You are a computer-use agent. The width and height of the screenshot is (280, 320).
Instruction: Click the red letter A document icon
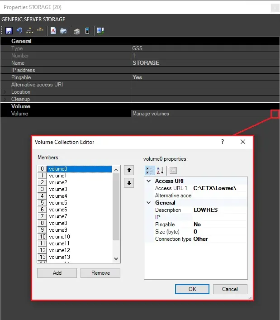(53, 31)
